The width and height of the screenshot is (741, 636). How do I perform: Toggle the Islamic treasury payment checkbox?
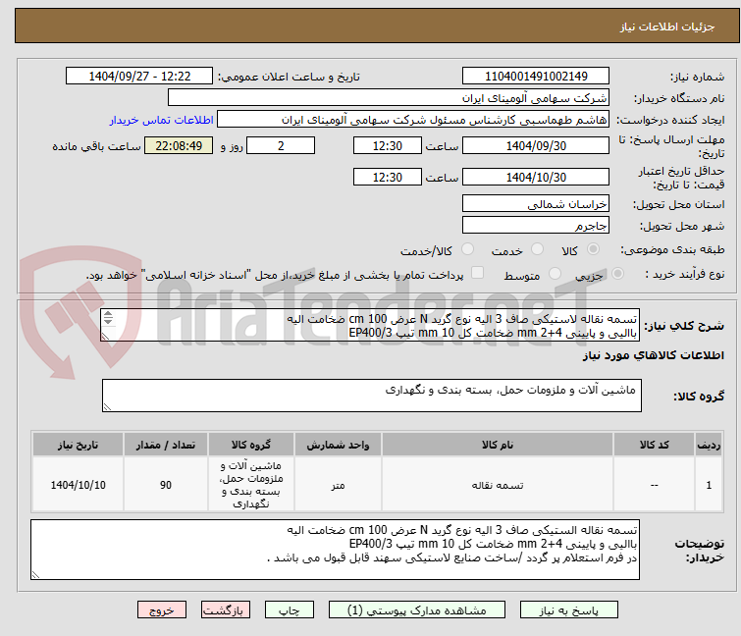coord(477,273)
